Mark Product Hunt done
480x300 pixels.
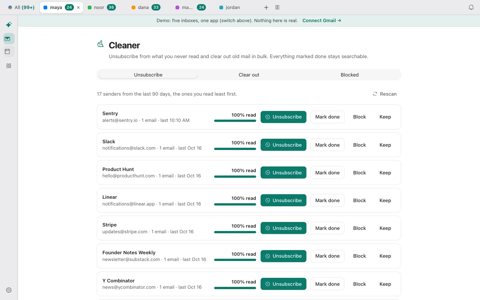[x=327, y=172]
